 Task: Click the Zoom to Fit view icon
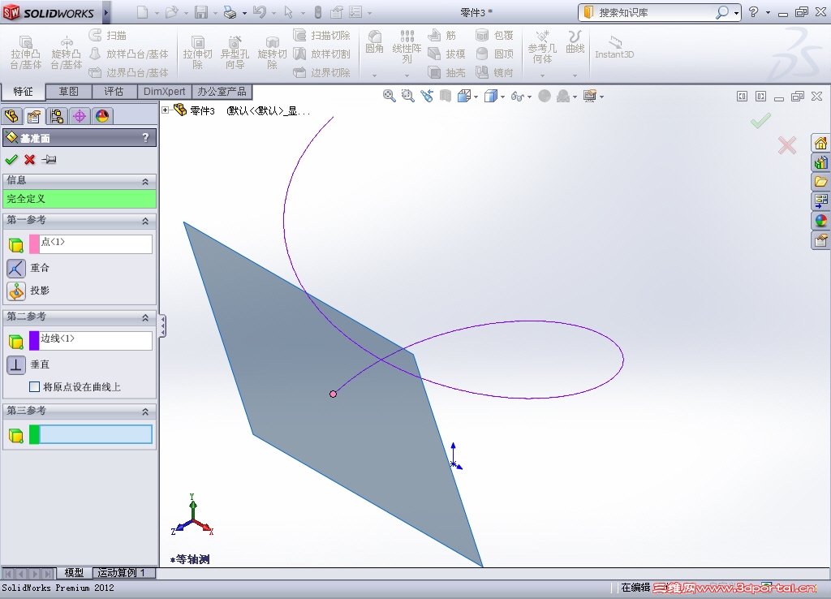coord(389,96)
